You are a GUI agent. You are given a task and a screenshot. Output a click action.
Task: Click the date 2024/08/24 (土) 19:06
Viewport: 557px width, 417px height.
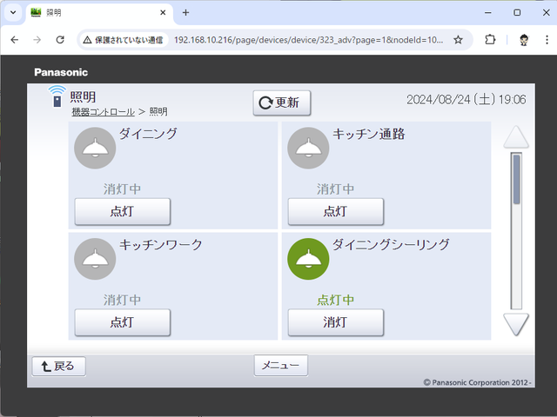(466, 100)
